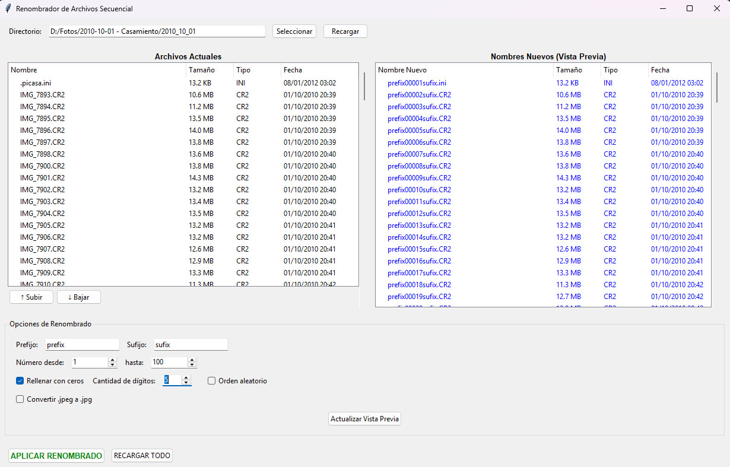
Task: Increase 'Cantidad de dígitos' with up arrow
Action: coord(186,378)
